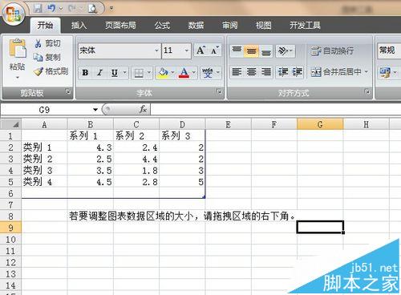This screenshot has height=295, width=401.
Task: Select column G header
Action: pyautogui.click(x=320, y=124)
